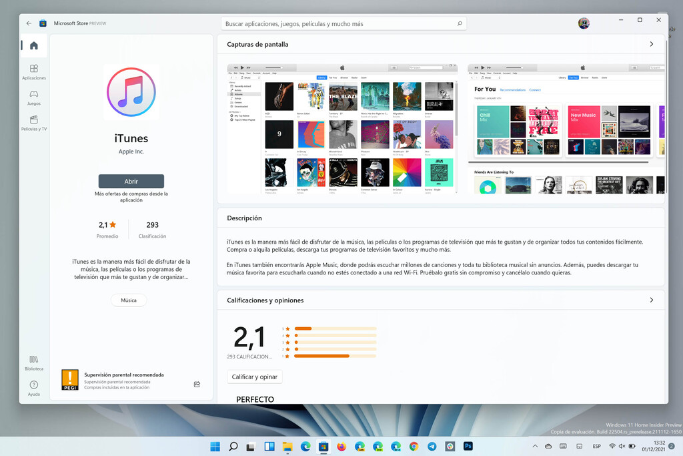Click Abrir to open iTunes
The height and width of the screenshot is (456, 683).
(x=131, y=182)
